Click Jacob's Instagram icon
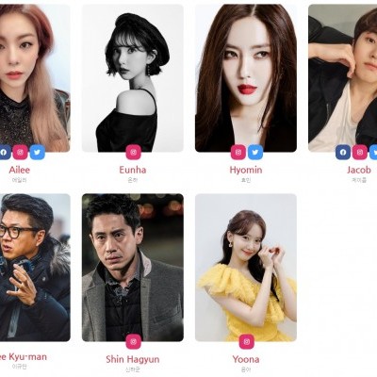Viewport: 377px width, 377px height. (x=360, y=153)
